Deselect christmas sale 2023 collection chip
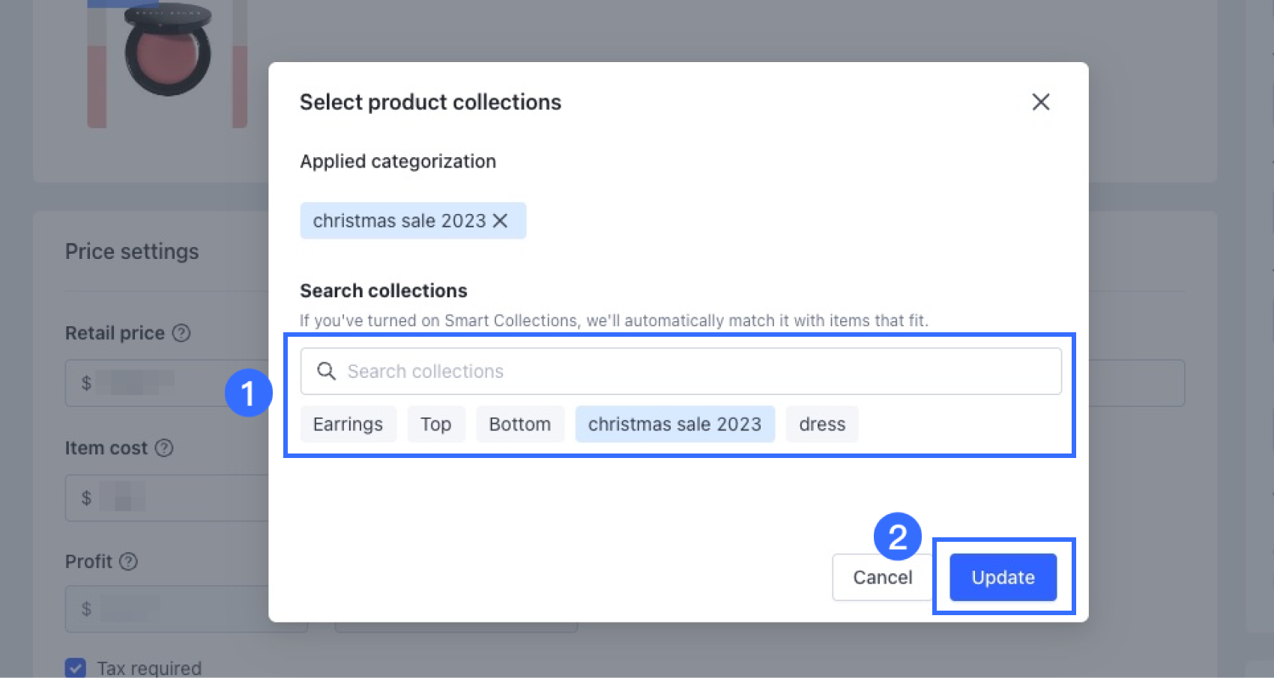Viewport: 1274px width, 678px height. click(x=674, y=424)
